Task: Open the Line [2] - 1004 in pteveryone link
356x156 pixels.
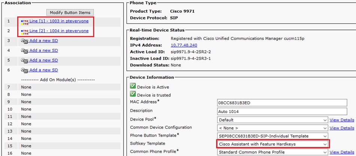Action: 59,31
